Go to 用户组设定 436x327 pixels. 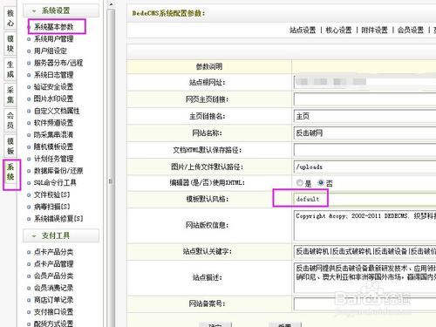[51, 51]
